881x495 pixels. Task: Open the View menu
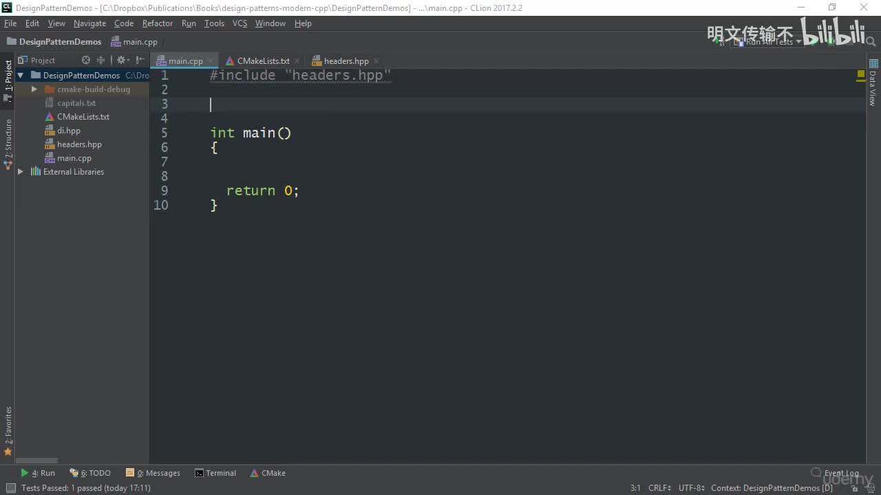(56, 23)
